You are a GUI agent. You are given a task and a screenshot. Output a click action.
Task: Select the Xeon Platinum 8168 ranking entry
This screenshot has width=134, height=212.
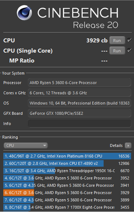[x=67, y=156]
